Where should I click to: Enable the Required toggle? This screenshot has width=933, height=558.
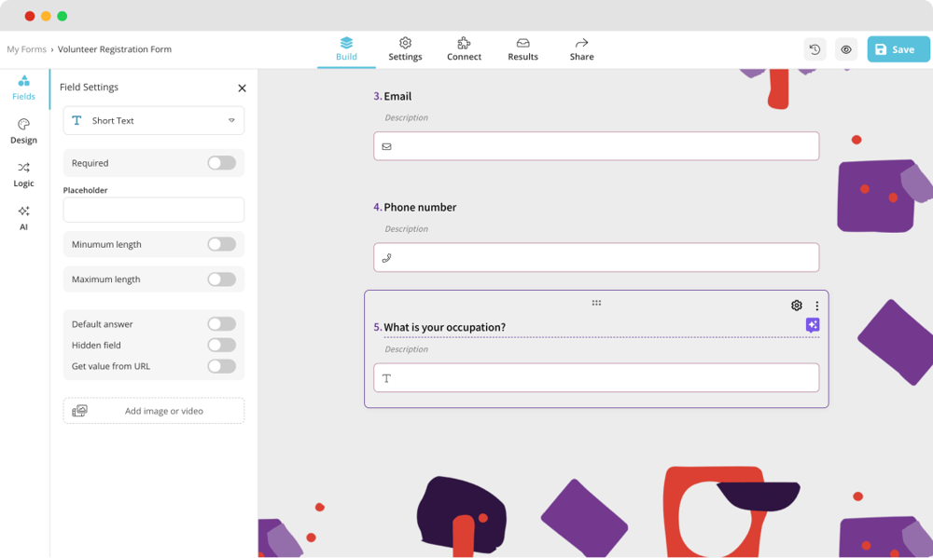tap(221, 163)
